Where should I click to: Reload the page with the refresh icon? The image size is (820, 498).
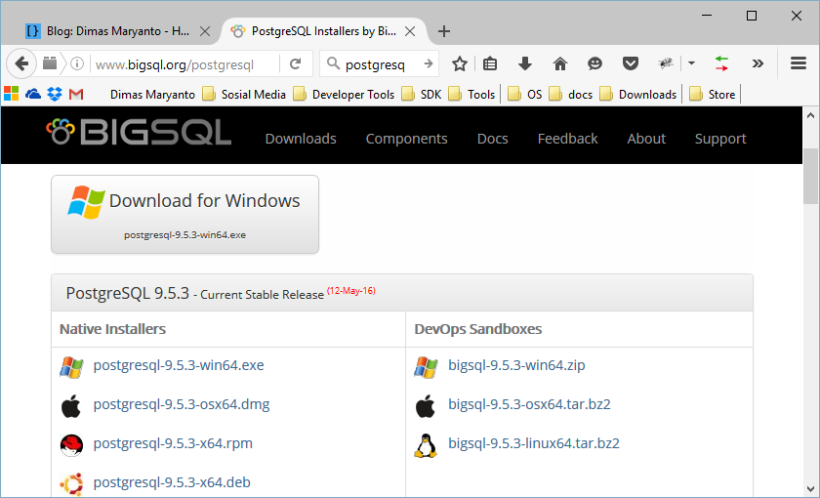click(296, 63)
